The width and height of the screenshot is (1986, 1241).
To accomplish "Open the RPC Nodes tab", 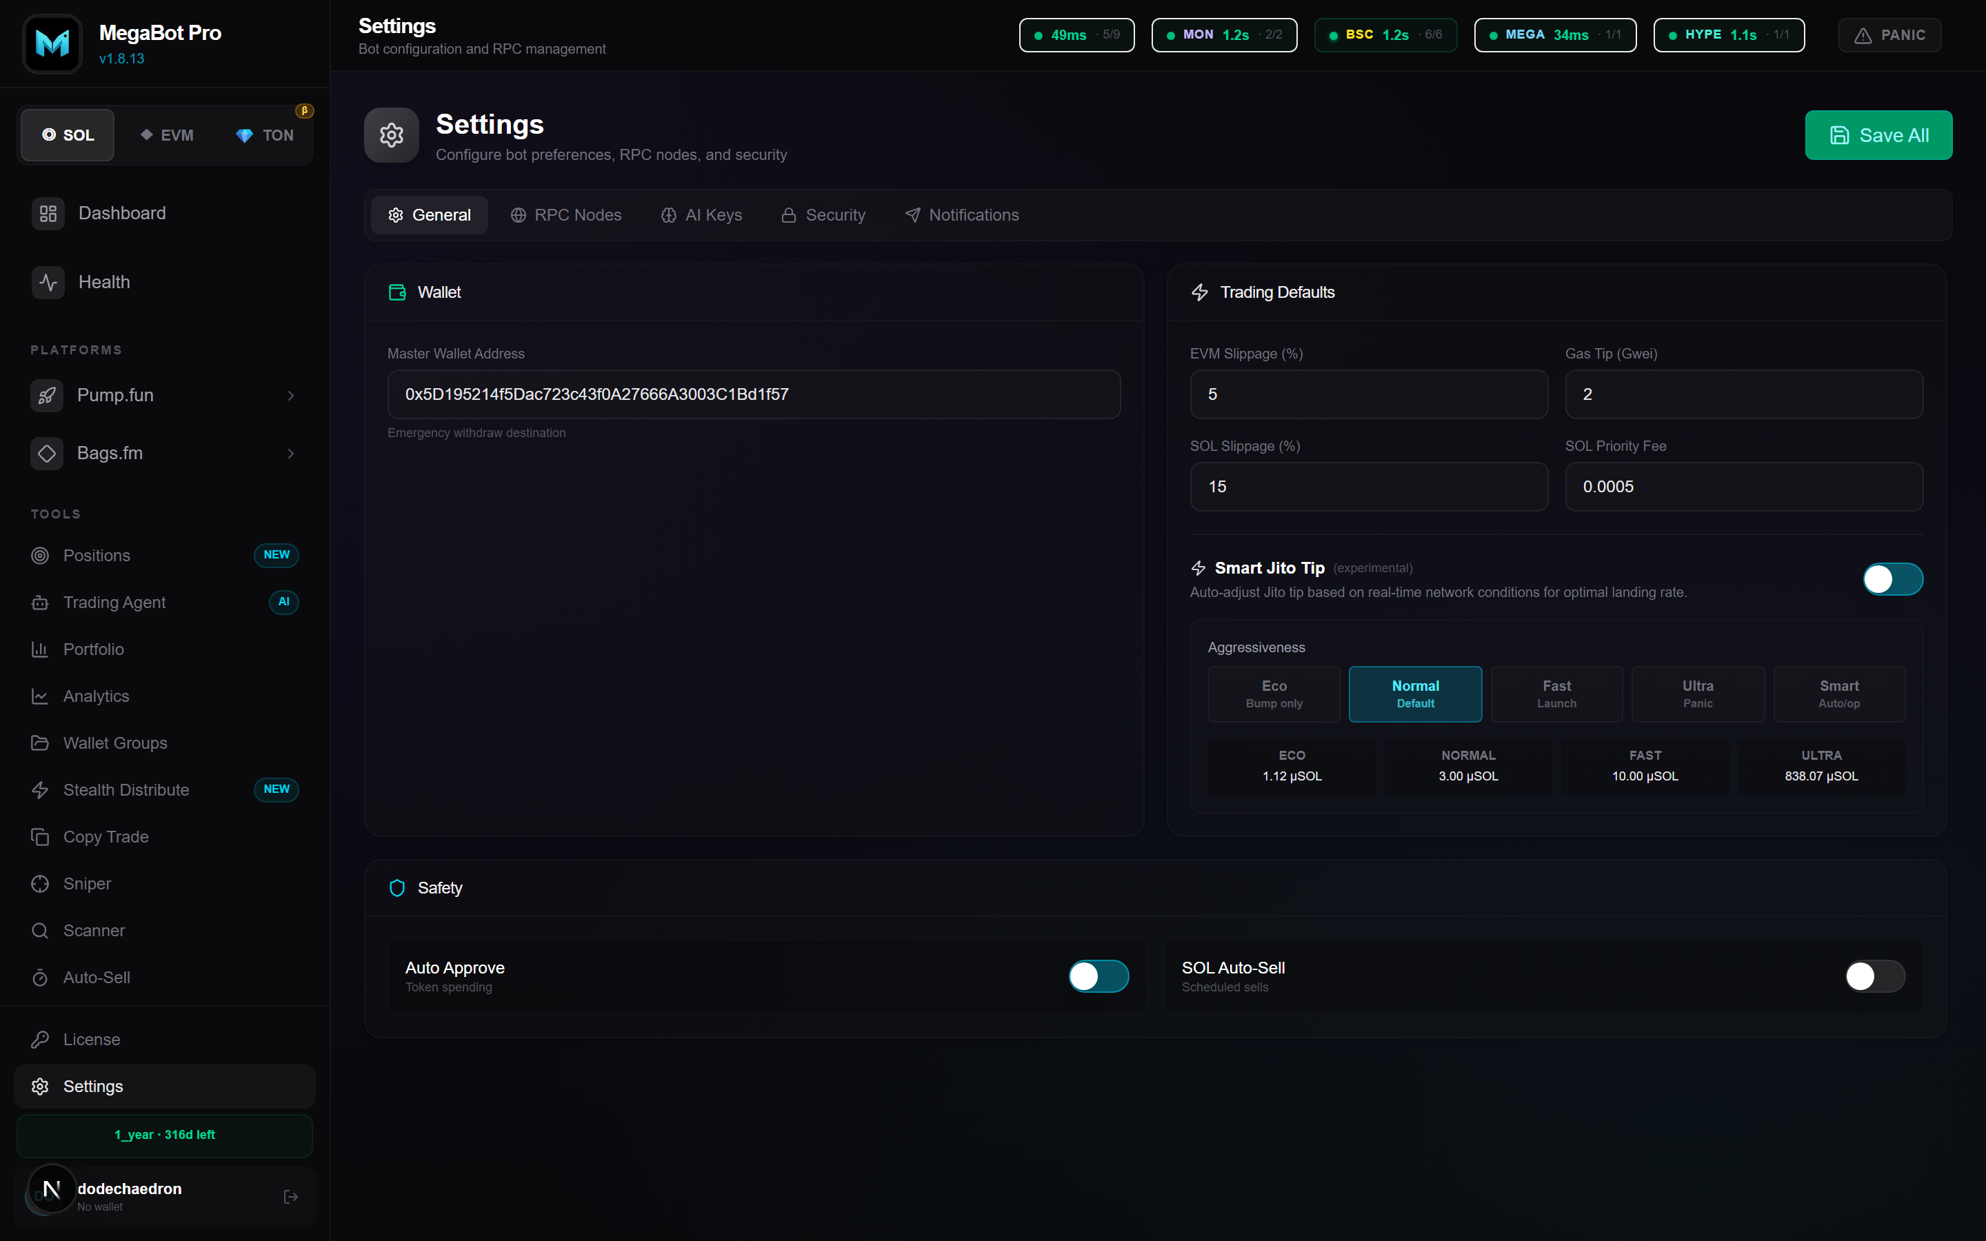I will [565, 215].
